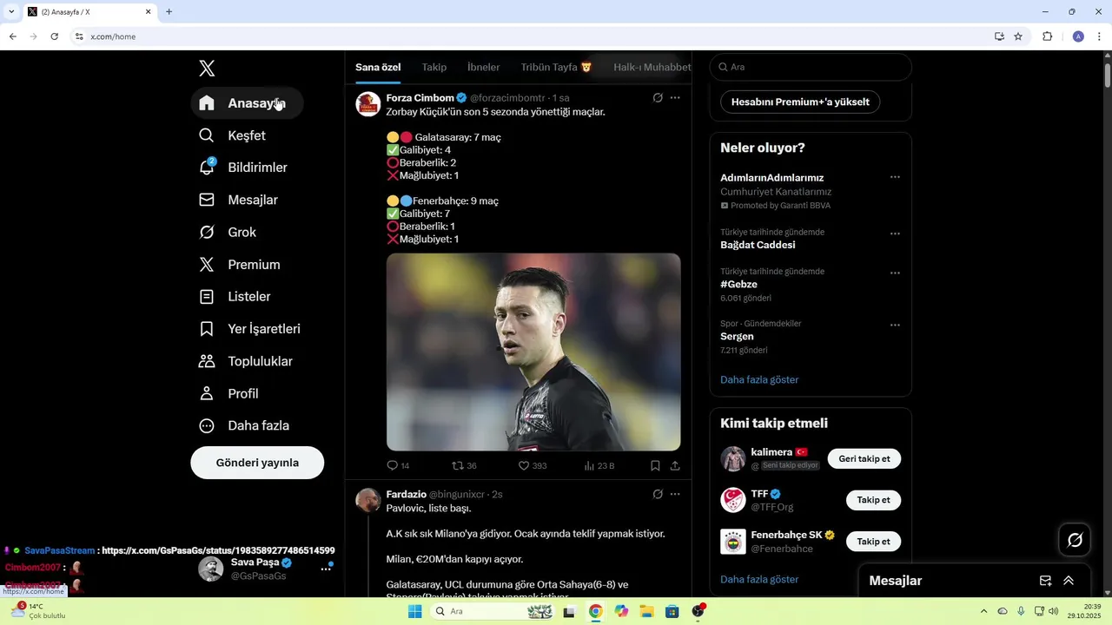Open the Bağdat Caddesi trend
The height and width of the screenshot is (625, 1112).
[x=758, y=245]
